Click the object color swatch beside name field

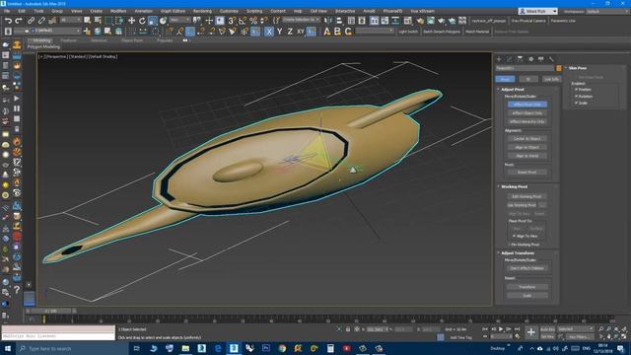click(x=559, y=68)
